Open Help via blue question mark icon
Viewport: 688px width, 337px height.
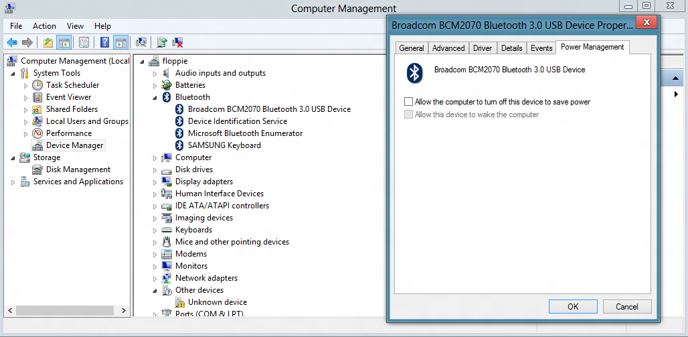104,42
